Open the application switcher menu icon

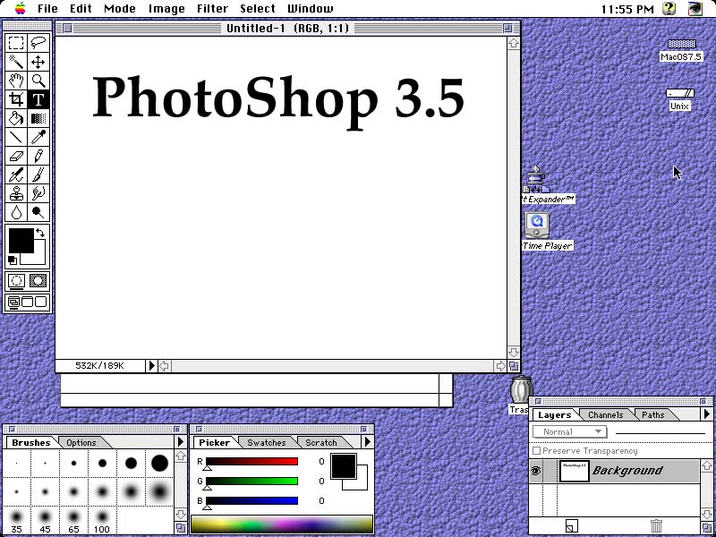tap(695, 8)
